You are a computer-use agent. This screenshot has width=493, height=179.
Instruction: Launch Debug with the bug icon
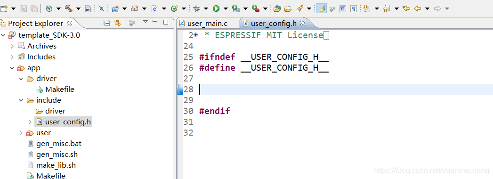(196, 8)
